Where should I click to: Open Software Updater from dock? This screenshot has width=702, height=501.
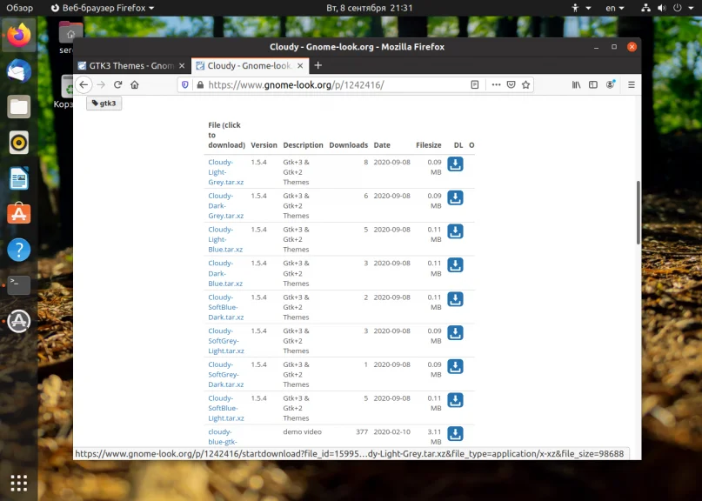(x=19, y=321)
